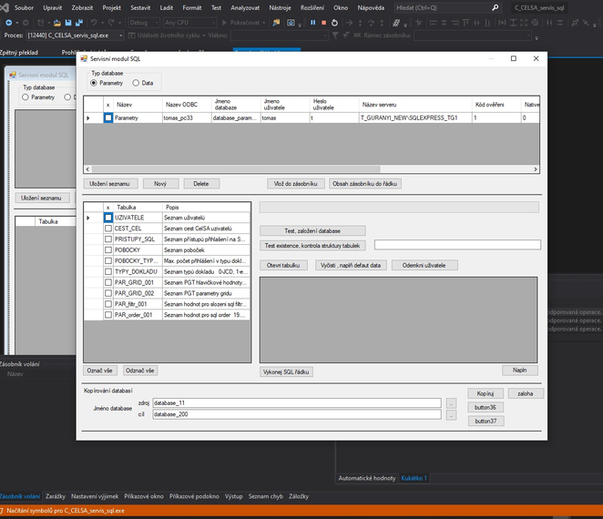Check the box next to CEST_CEL table

click(108, 229)
